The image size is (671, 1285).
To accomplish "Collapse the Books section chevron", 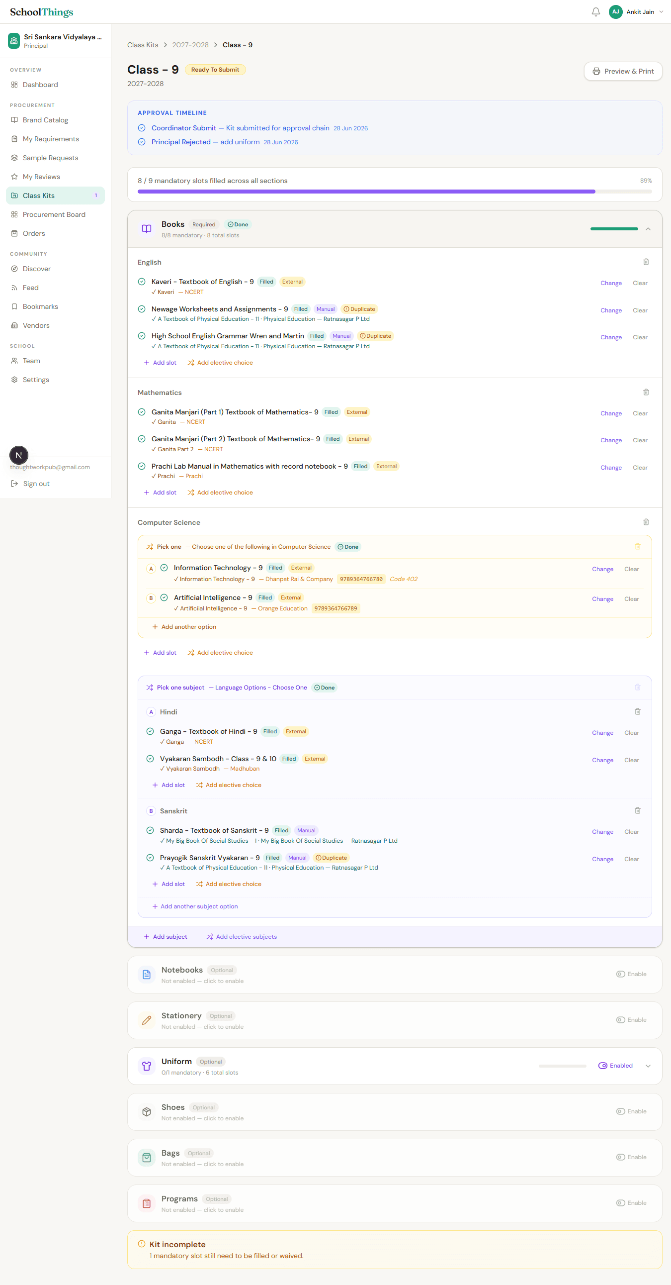I will (648, 229).
